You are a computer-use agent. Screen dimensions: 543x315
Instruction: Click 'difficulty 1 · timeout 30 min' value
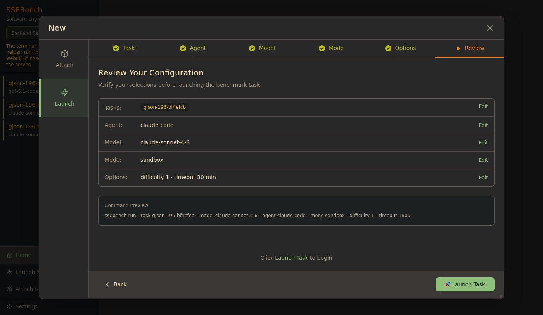pyautogui.click(x=178, y=177)
